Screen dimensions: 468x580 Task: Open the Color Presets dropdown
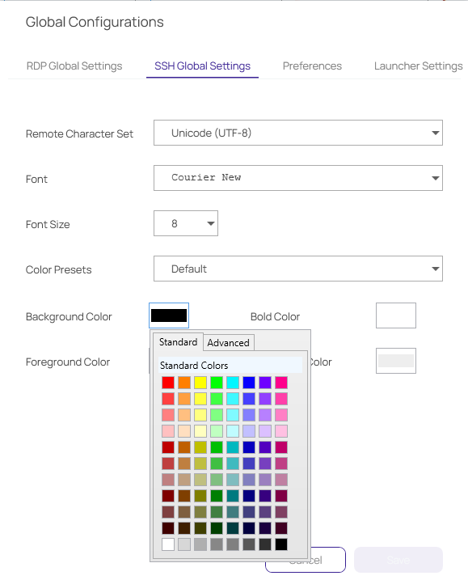[298, 269]
